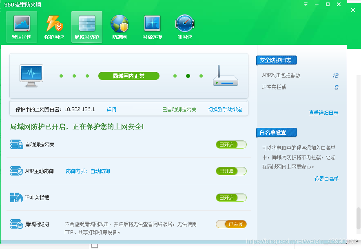361x249 pixels.
Task: Turn off the ARP主动防御 switch
Action: pyautogui.click(x=231, y=171)
